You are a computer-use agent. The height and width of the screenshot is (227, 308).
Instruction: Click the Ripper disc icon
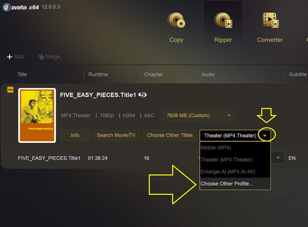pos(223,20)
